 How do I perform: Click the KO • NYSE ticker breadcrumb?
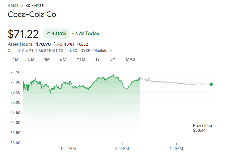(x=35, y=6)
